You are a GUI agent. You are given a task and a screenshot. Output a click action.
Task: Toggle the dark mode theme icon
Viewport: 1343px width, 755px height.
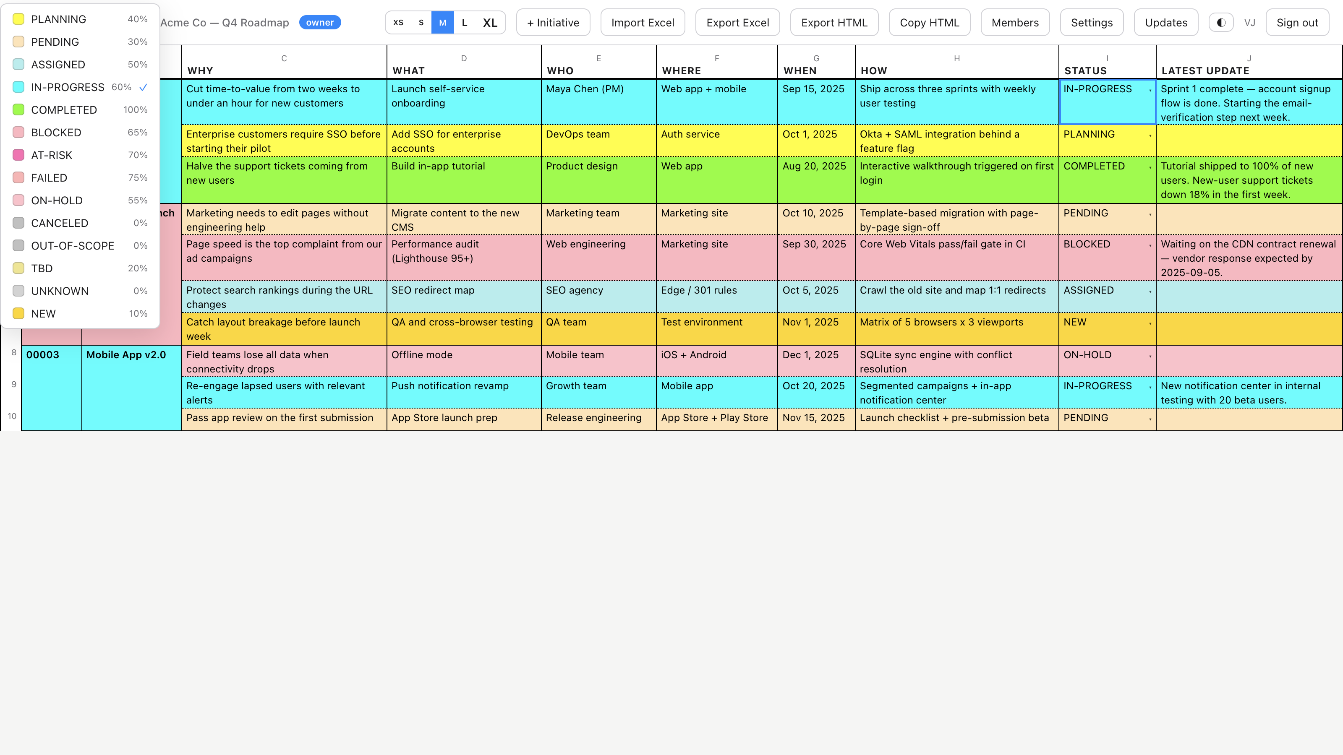1220,22
